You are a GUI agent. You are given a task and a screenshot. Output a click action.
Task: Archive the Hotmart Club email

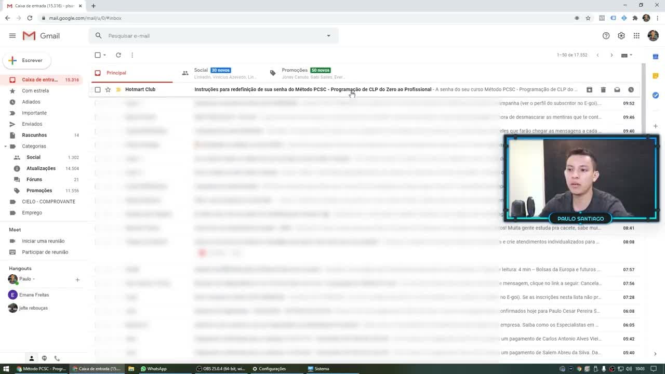pos(589,90)
